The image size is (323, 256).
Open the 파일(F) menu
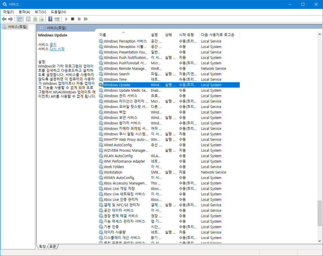pyautogui.click(x=8, y=12)
